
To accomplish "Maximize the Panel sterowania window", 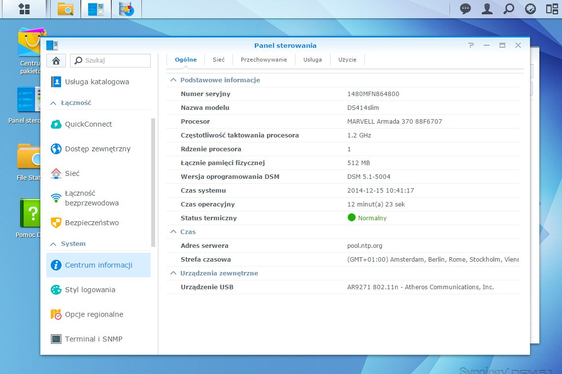I will pyautogui.click(x=502, y=45).
